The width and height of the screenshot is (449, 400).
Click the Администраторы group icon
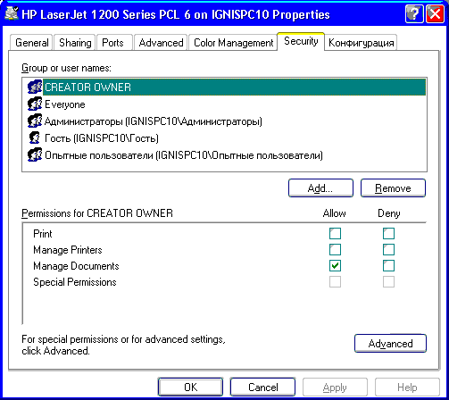[x=35, y=121]
